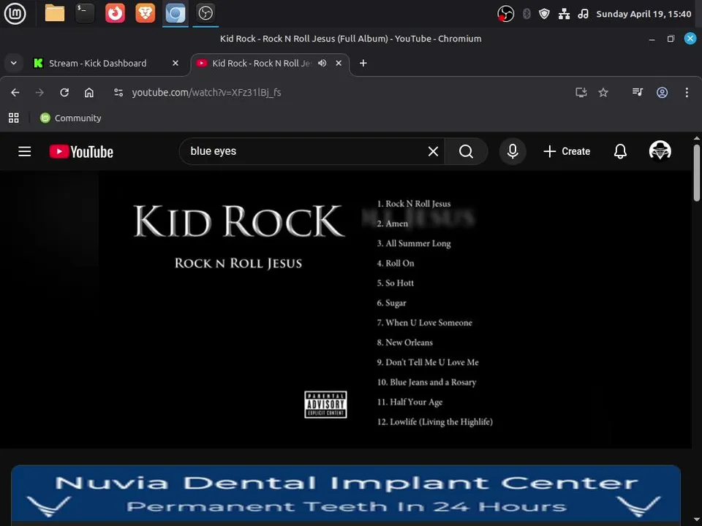
Task: Search with your voice microphone button
Action: point(513,152)
